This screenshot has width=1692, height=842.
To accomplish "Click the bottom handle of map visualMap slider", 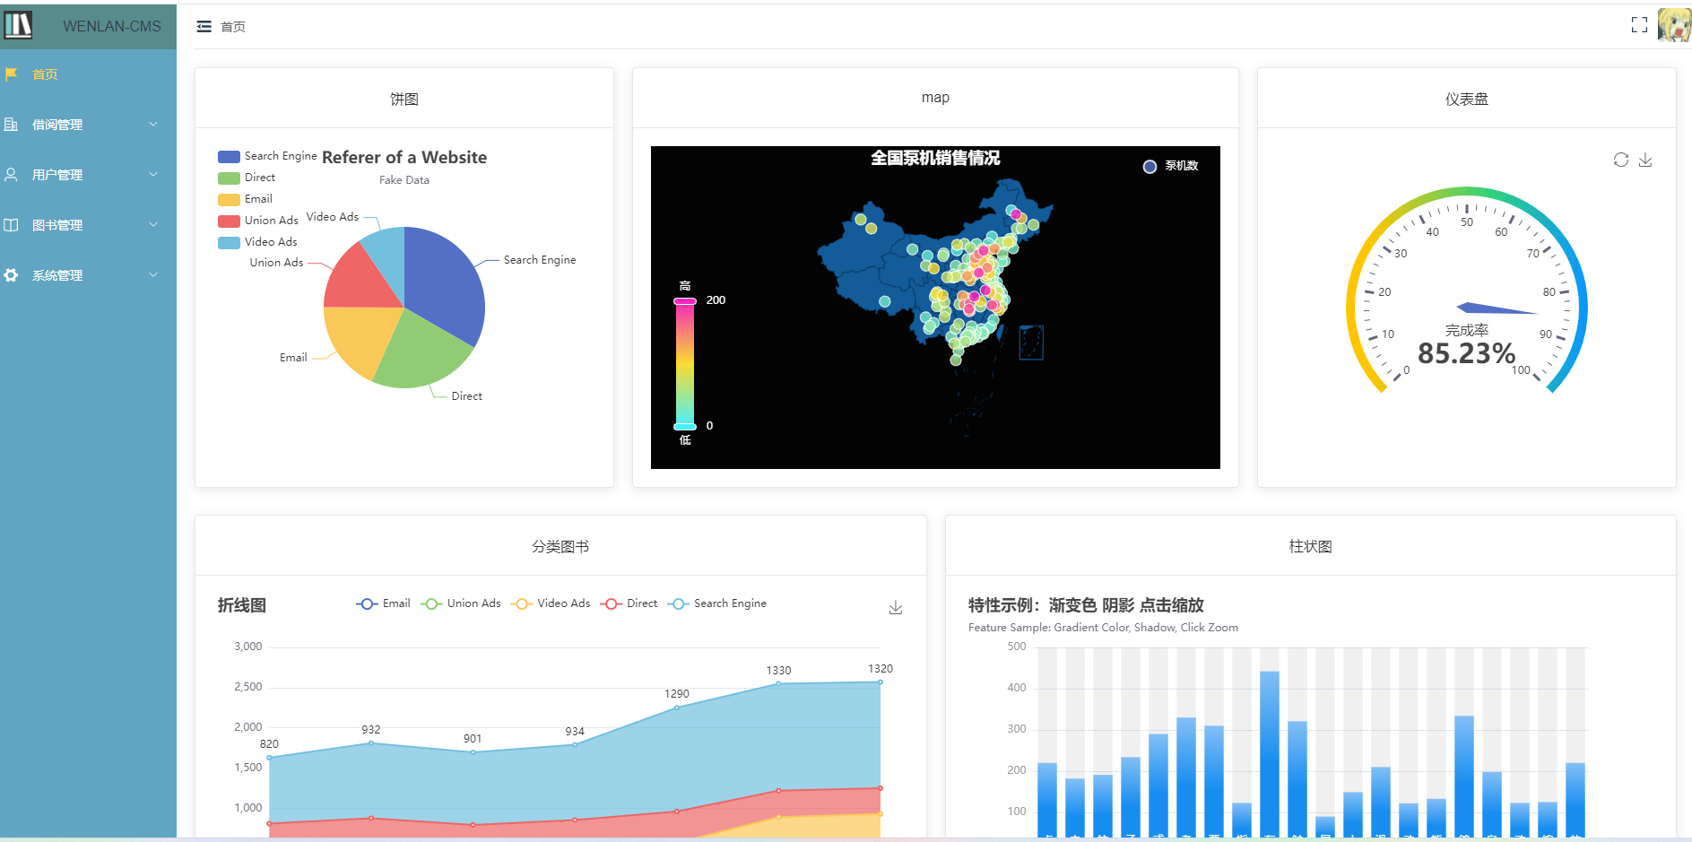I will 685,426.
